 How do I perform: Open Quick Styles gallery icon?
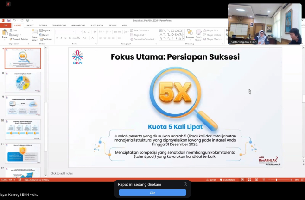point(198,35)
